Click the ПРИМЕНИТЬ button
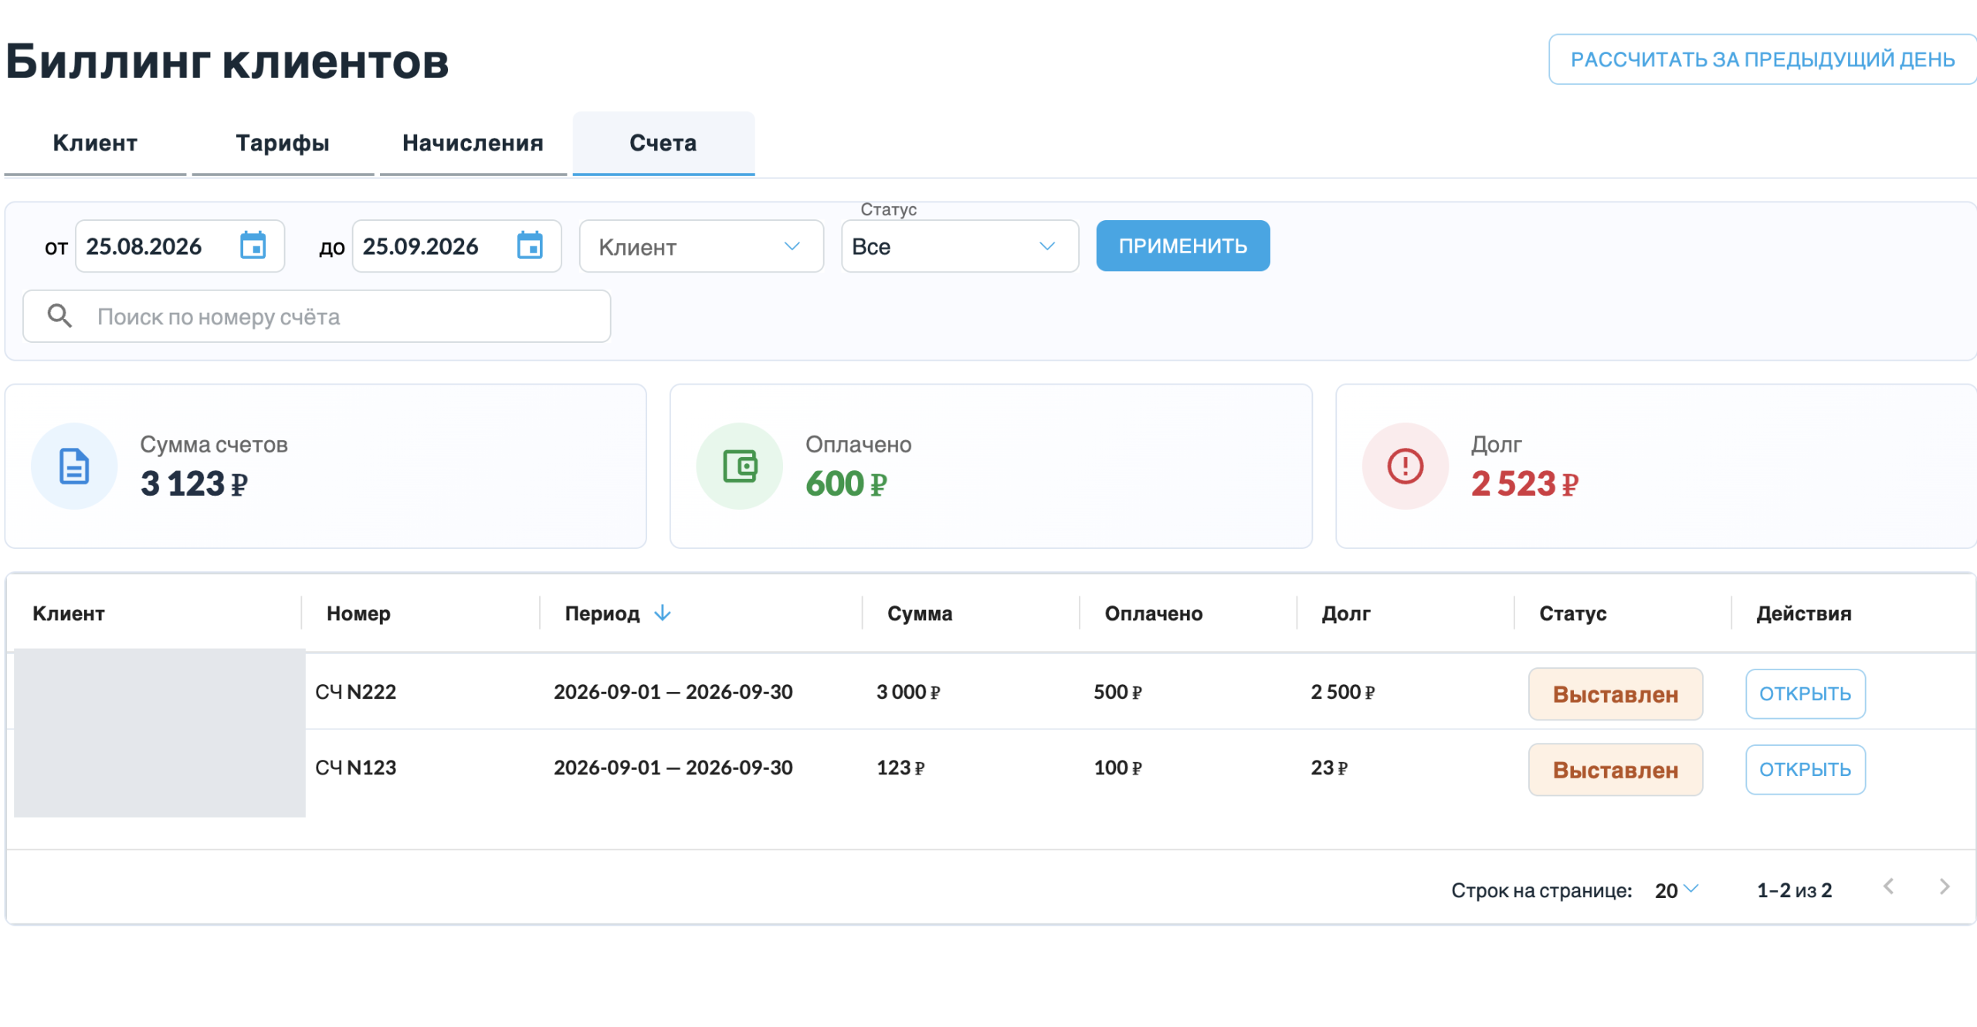This screenshot has height=1027, width=1977. 1183,246
